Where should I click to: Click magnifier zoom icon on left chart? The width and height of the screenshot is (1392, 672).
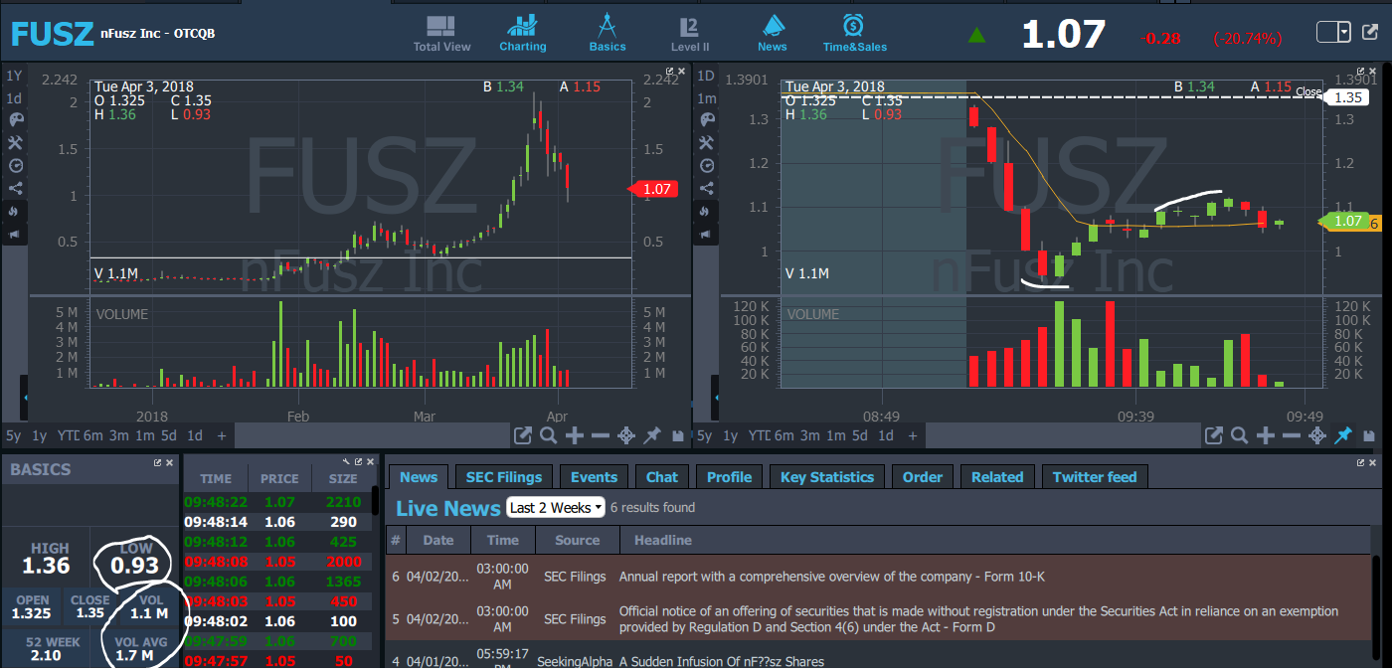(x=549, y=435)
